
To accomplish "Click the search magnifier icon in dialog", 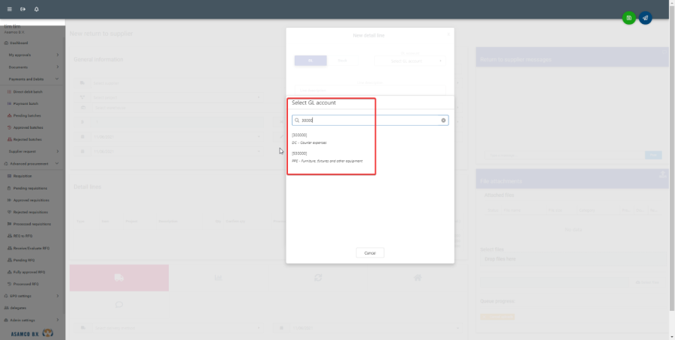I will tap(297, 120).
